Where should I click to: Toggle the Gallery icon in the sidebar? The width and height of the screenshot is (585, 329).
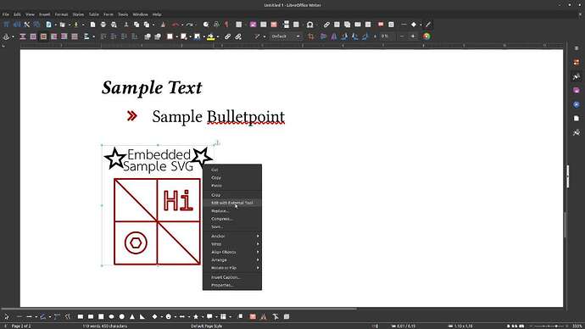577,91
